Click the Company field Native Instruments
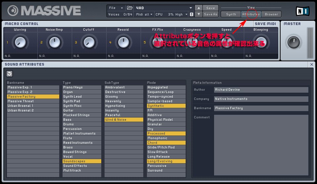The image size is (317, 184). 261,99
